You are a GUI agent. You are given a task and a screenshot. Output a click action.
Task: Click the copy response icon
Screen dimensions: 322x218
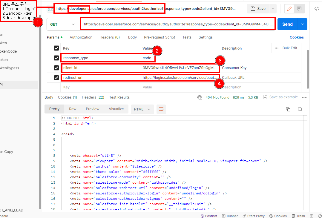(x=288, y=109)
